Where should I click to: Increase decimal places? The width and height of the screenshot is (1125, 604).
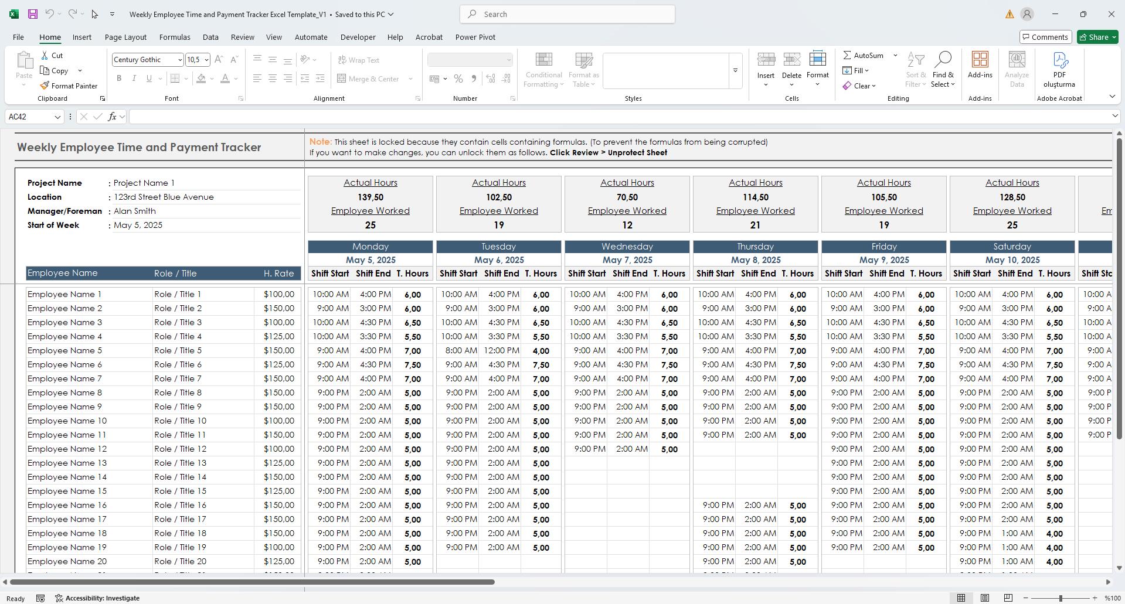(x=491, y=79)
